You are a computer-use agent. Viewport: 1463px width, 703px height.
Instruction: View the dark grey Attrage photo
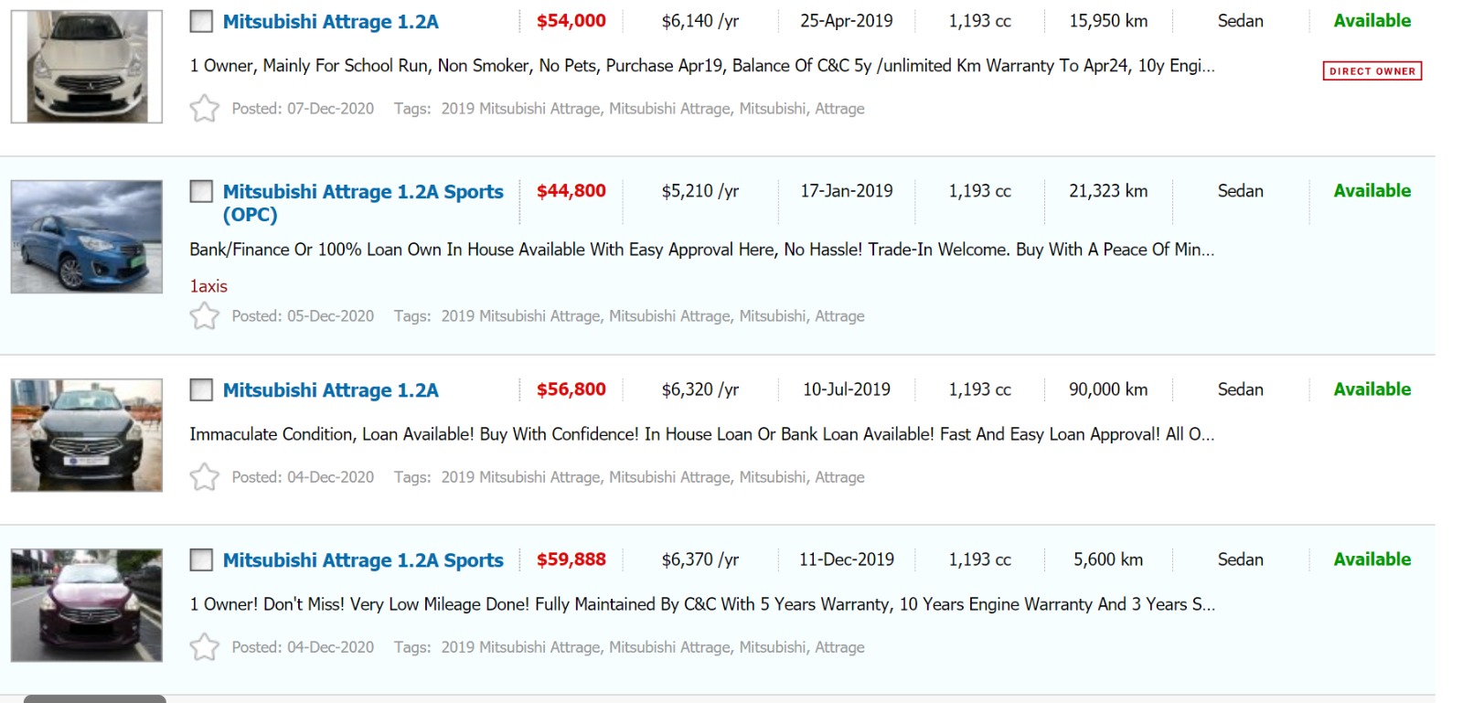[87, 435]
